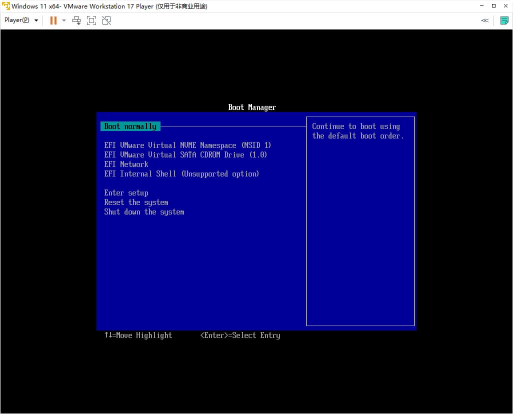Maximize the VMware Player window

[493, 6]
